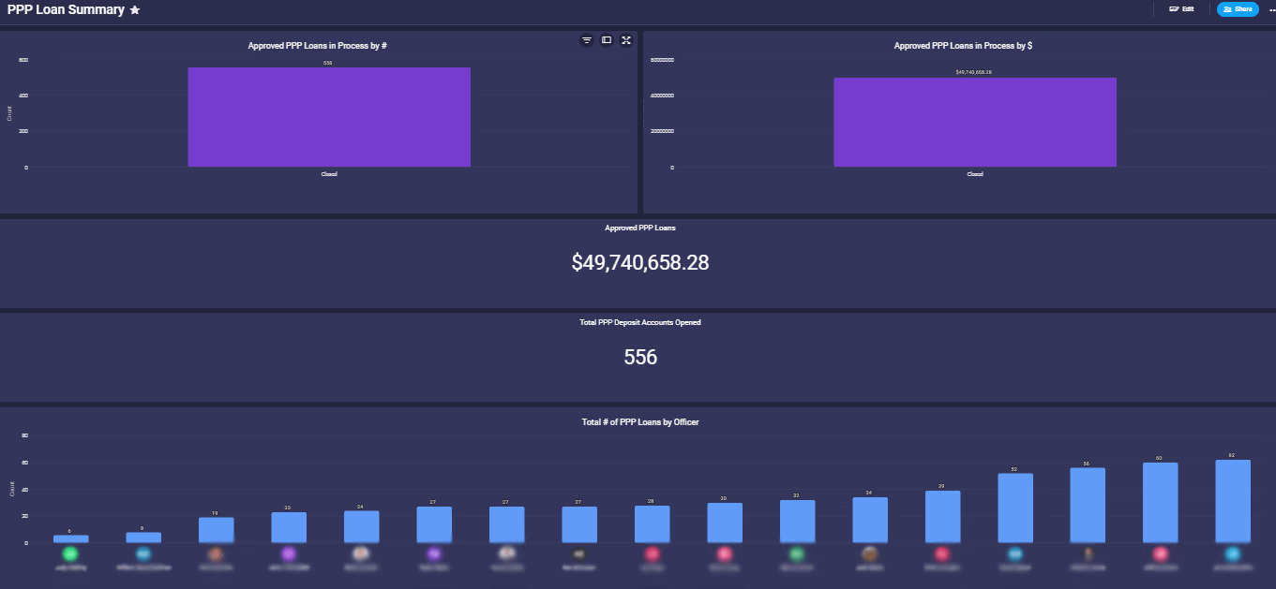Image resolution: width=1276 pixels, height=589 pixels.
Task: Select the officer bar labeled 32
Action: coord(797,522)
